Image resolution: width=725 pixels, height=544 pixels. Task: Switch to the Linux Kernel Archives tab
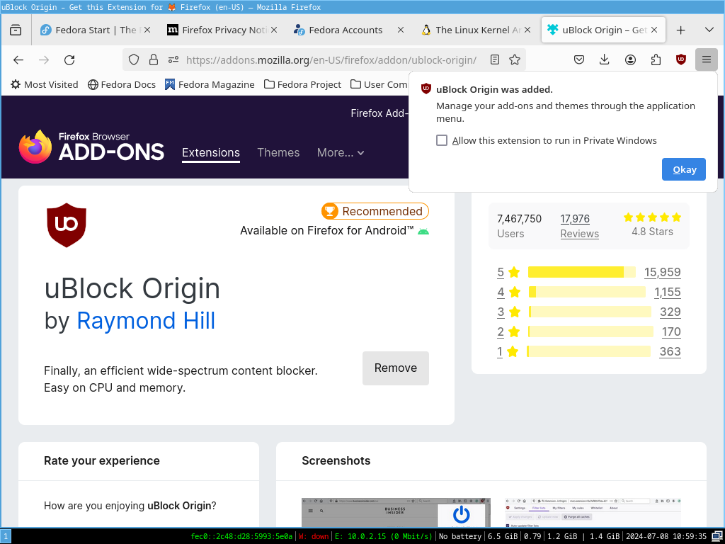475,30
